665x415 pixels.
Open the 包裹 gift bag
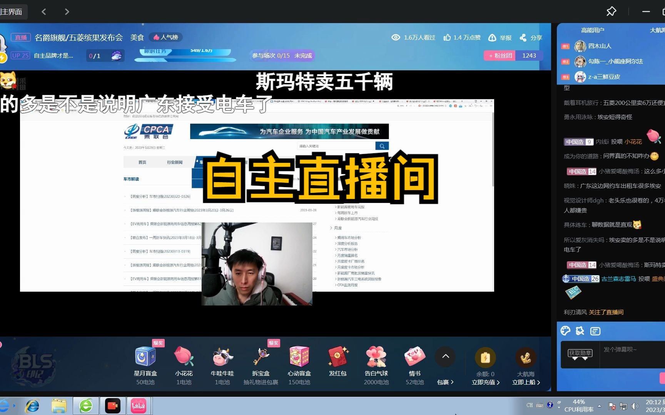tap(445, 382)
